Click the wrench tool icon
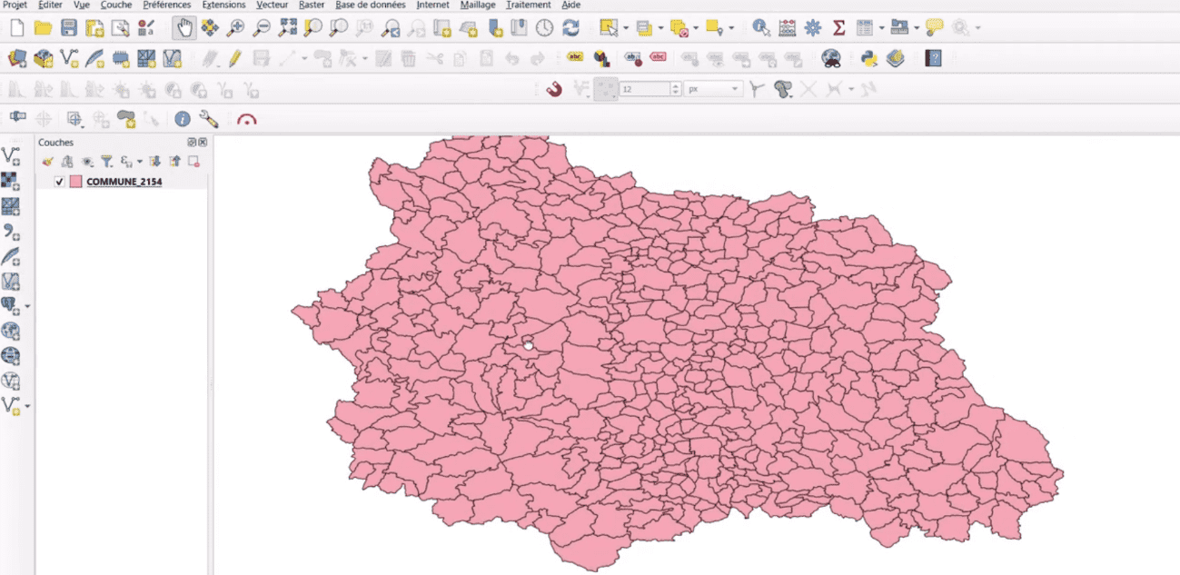Image resolution: width=1180 pixels, height=575 pixels. (x=208, y=119)
